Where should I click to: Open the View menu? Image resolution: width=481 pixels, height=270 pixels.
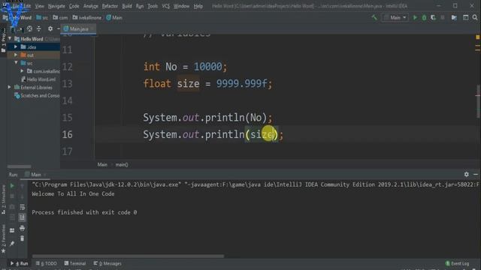pos(39,6)
